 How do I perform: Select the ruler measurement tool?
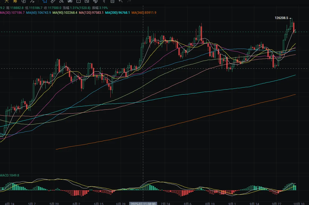[x=53, y=1]
